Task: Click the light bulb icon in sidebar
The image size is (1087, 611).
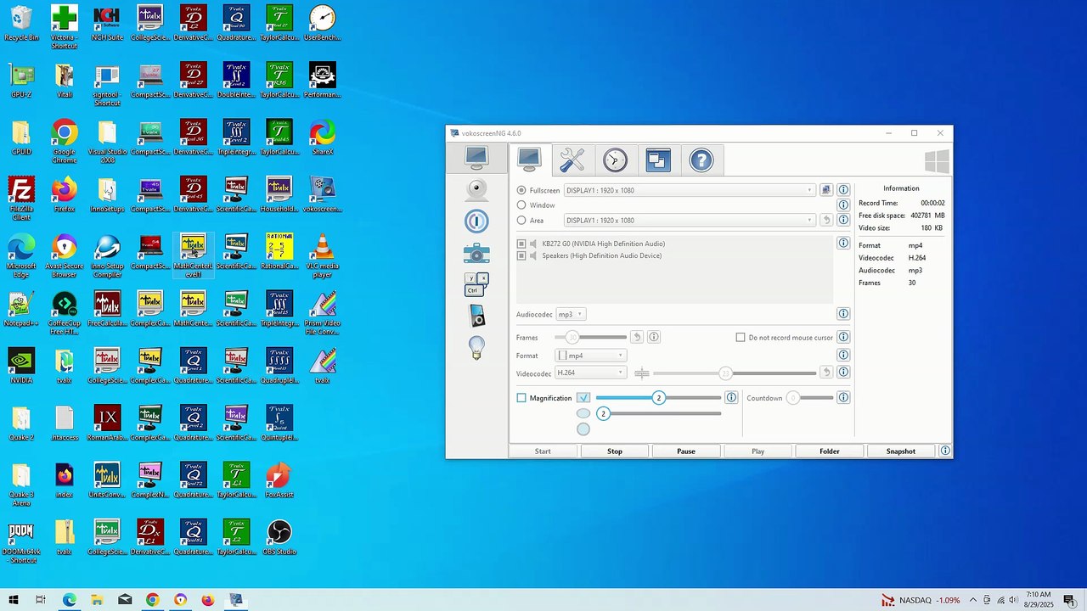Action: pos(476,347)
